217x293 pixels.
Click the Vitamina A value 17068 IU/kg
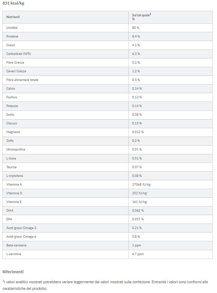click(141, 185)
